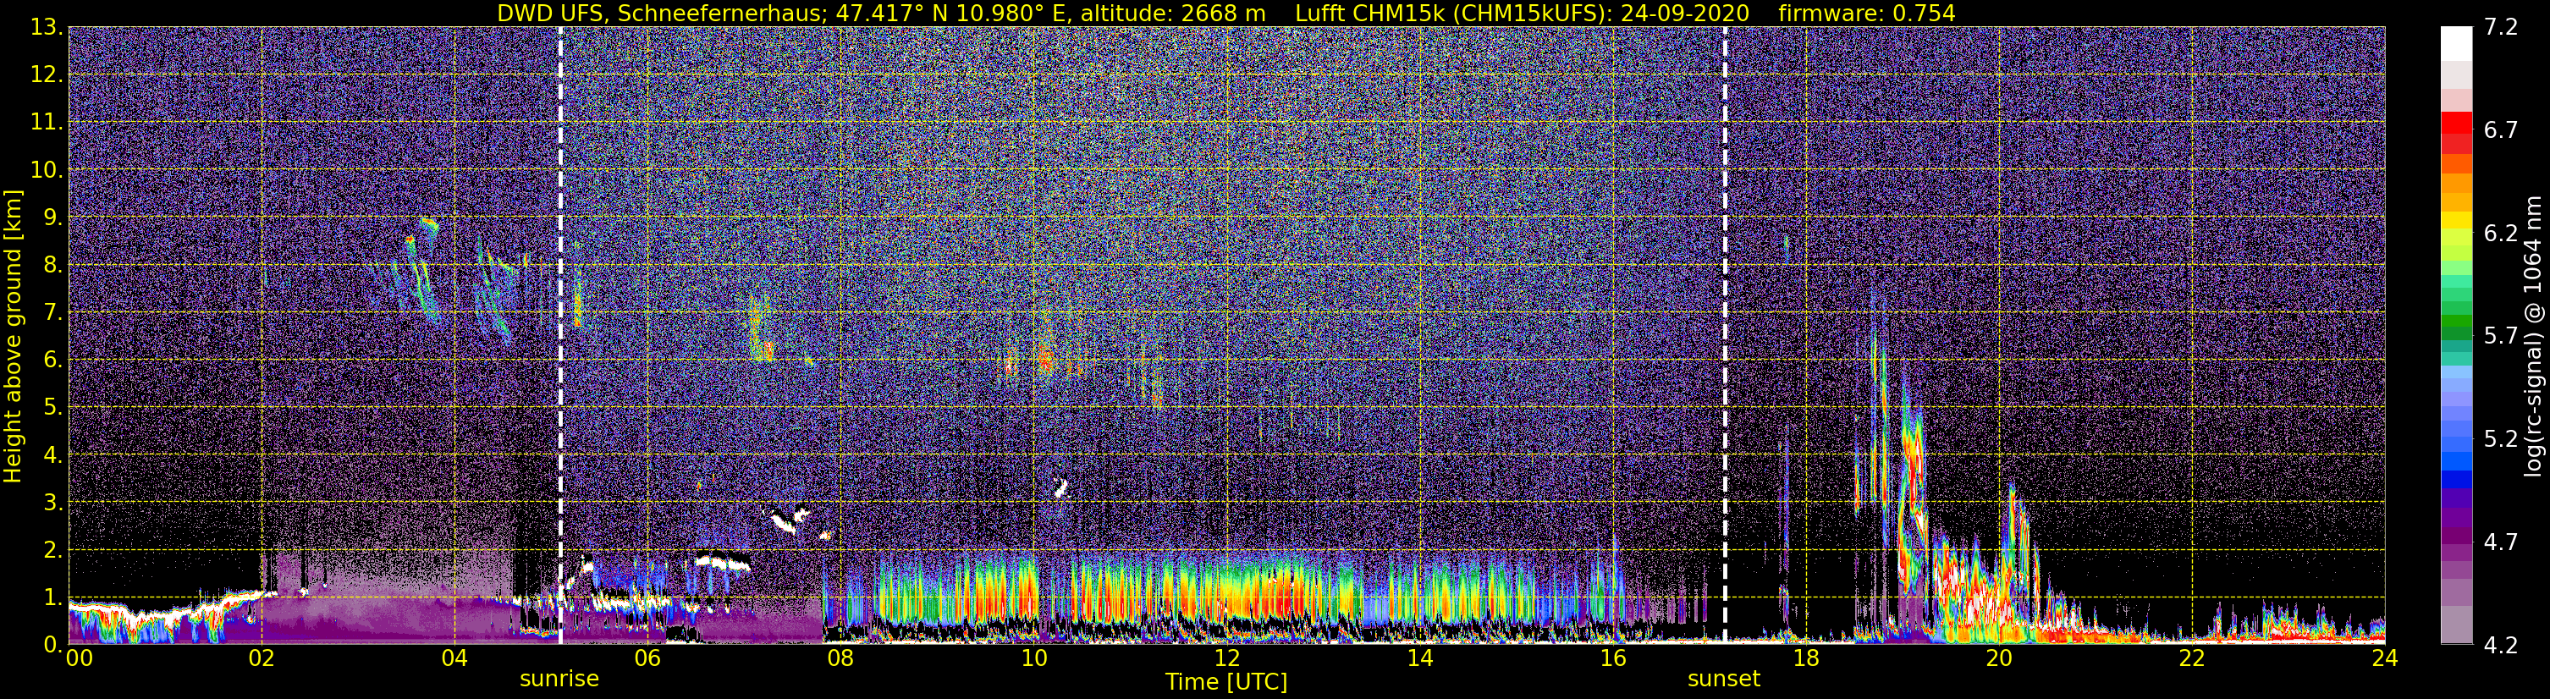The width and height of the screenshot is (2550, 699).
Task: Click the 'Time [UTC]' axis title
Action: [1226, 682]
